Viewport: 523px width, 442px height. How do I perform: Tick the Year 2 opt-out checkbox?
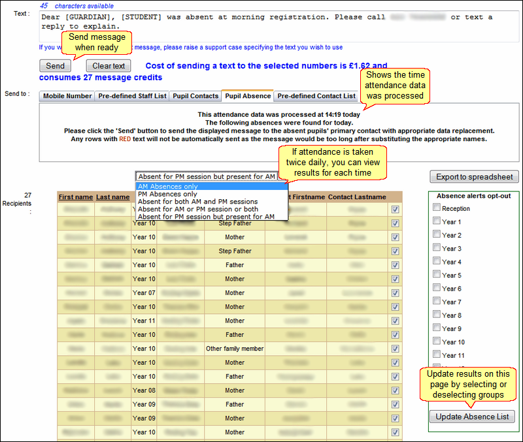coord(437,234)
